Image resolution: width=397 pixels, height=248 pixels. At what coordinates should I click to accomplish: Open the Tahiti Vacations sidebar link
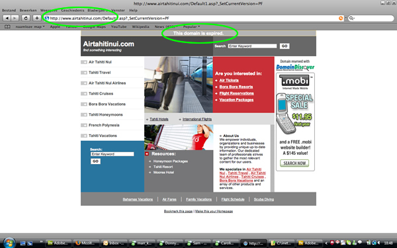coord(103,136)
